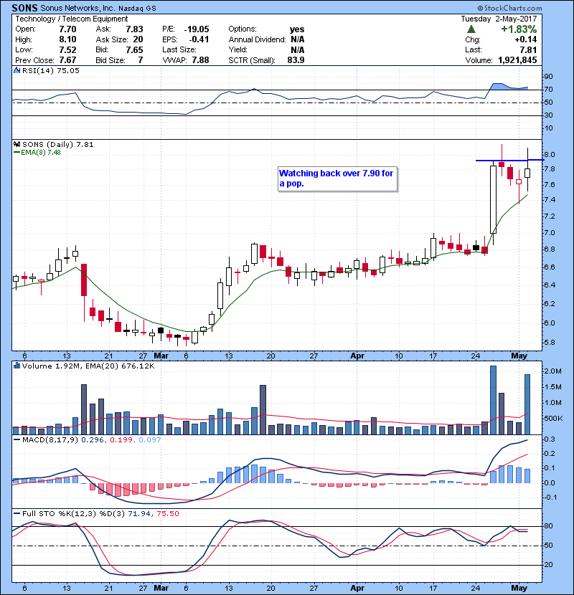
Task: Click the company name Sonus Networks, Inc.
Action: click(77, 8)
